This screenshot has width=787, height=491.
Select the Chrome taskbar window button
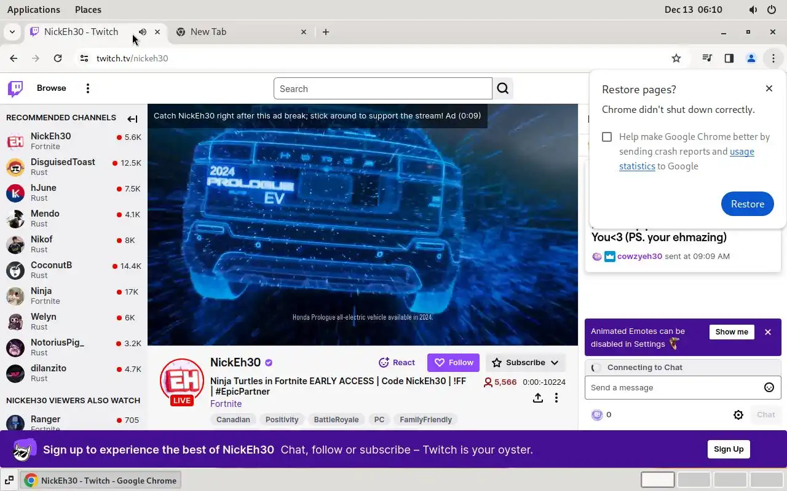point(101,481)
